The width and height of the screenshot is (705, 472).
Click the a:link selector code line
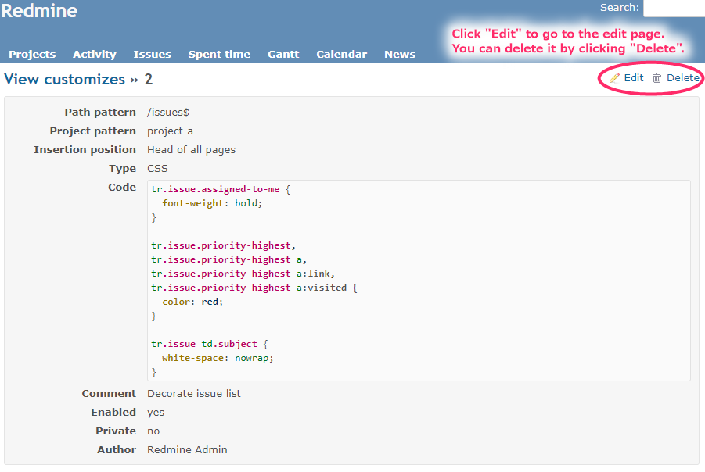tap(243, 274)
